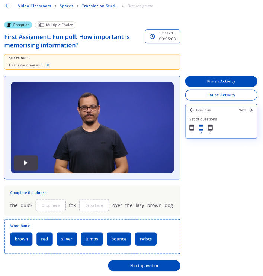Screen dimensions: 263x276
Task: Click the clock icon beside Time Left
Action: (x=152, y=36)
